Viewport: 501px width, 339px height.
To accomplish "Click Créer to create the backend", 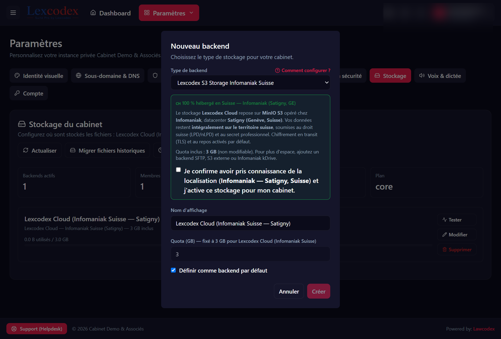I will 319,291.
